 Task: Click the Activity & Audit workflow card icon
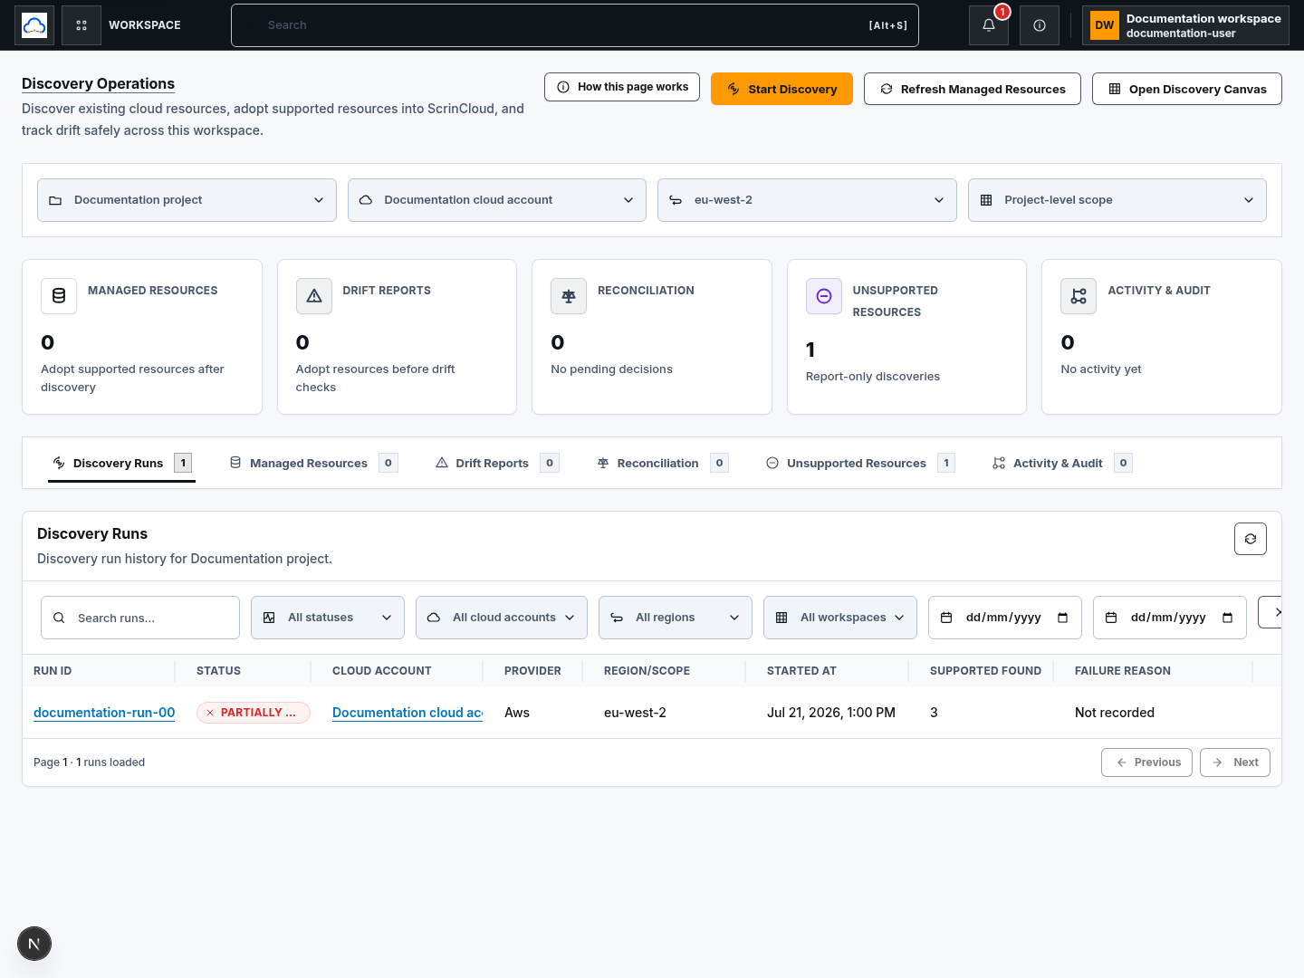tap(1079, 296)
